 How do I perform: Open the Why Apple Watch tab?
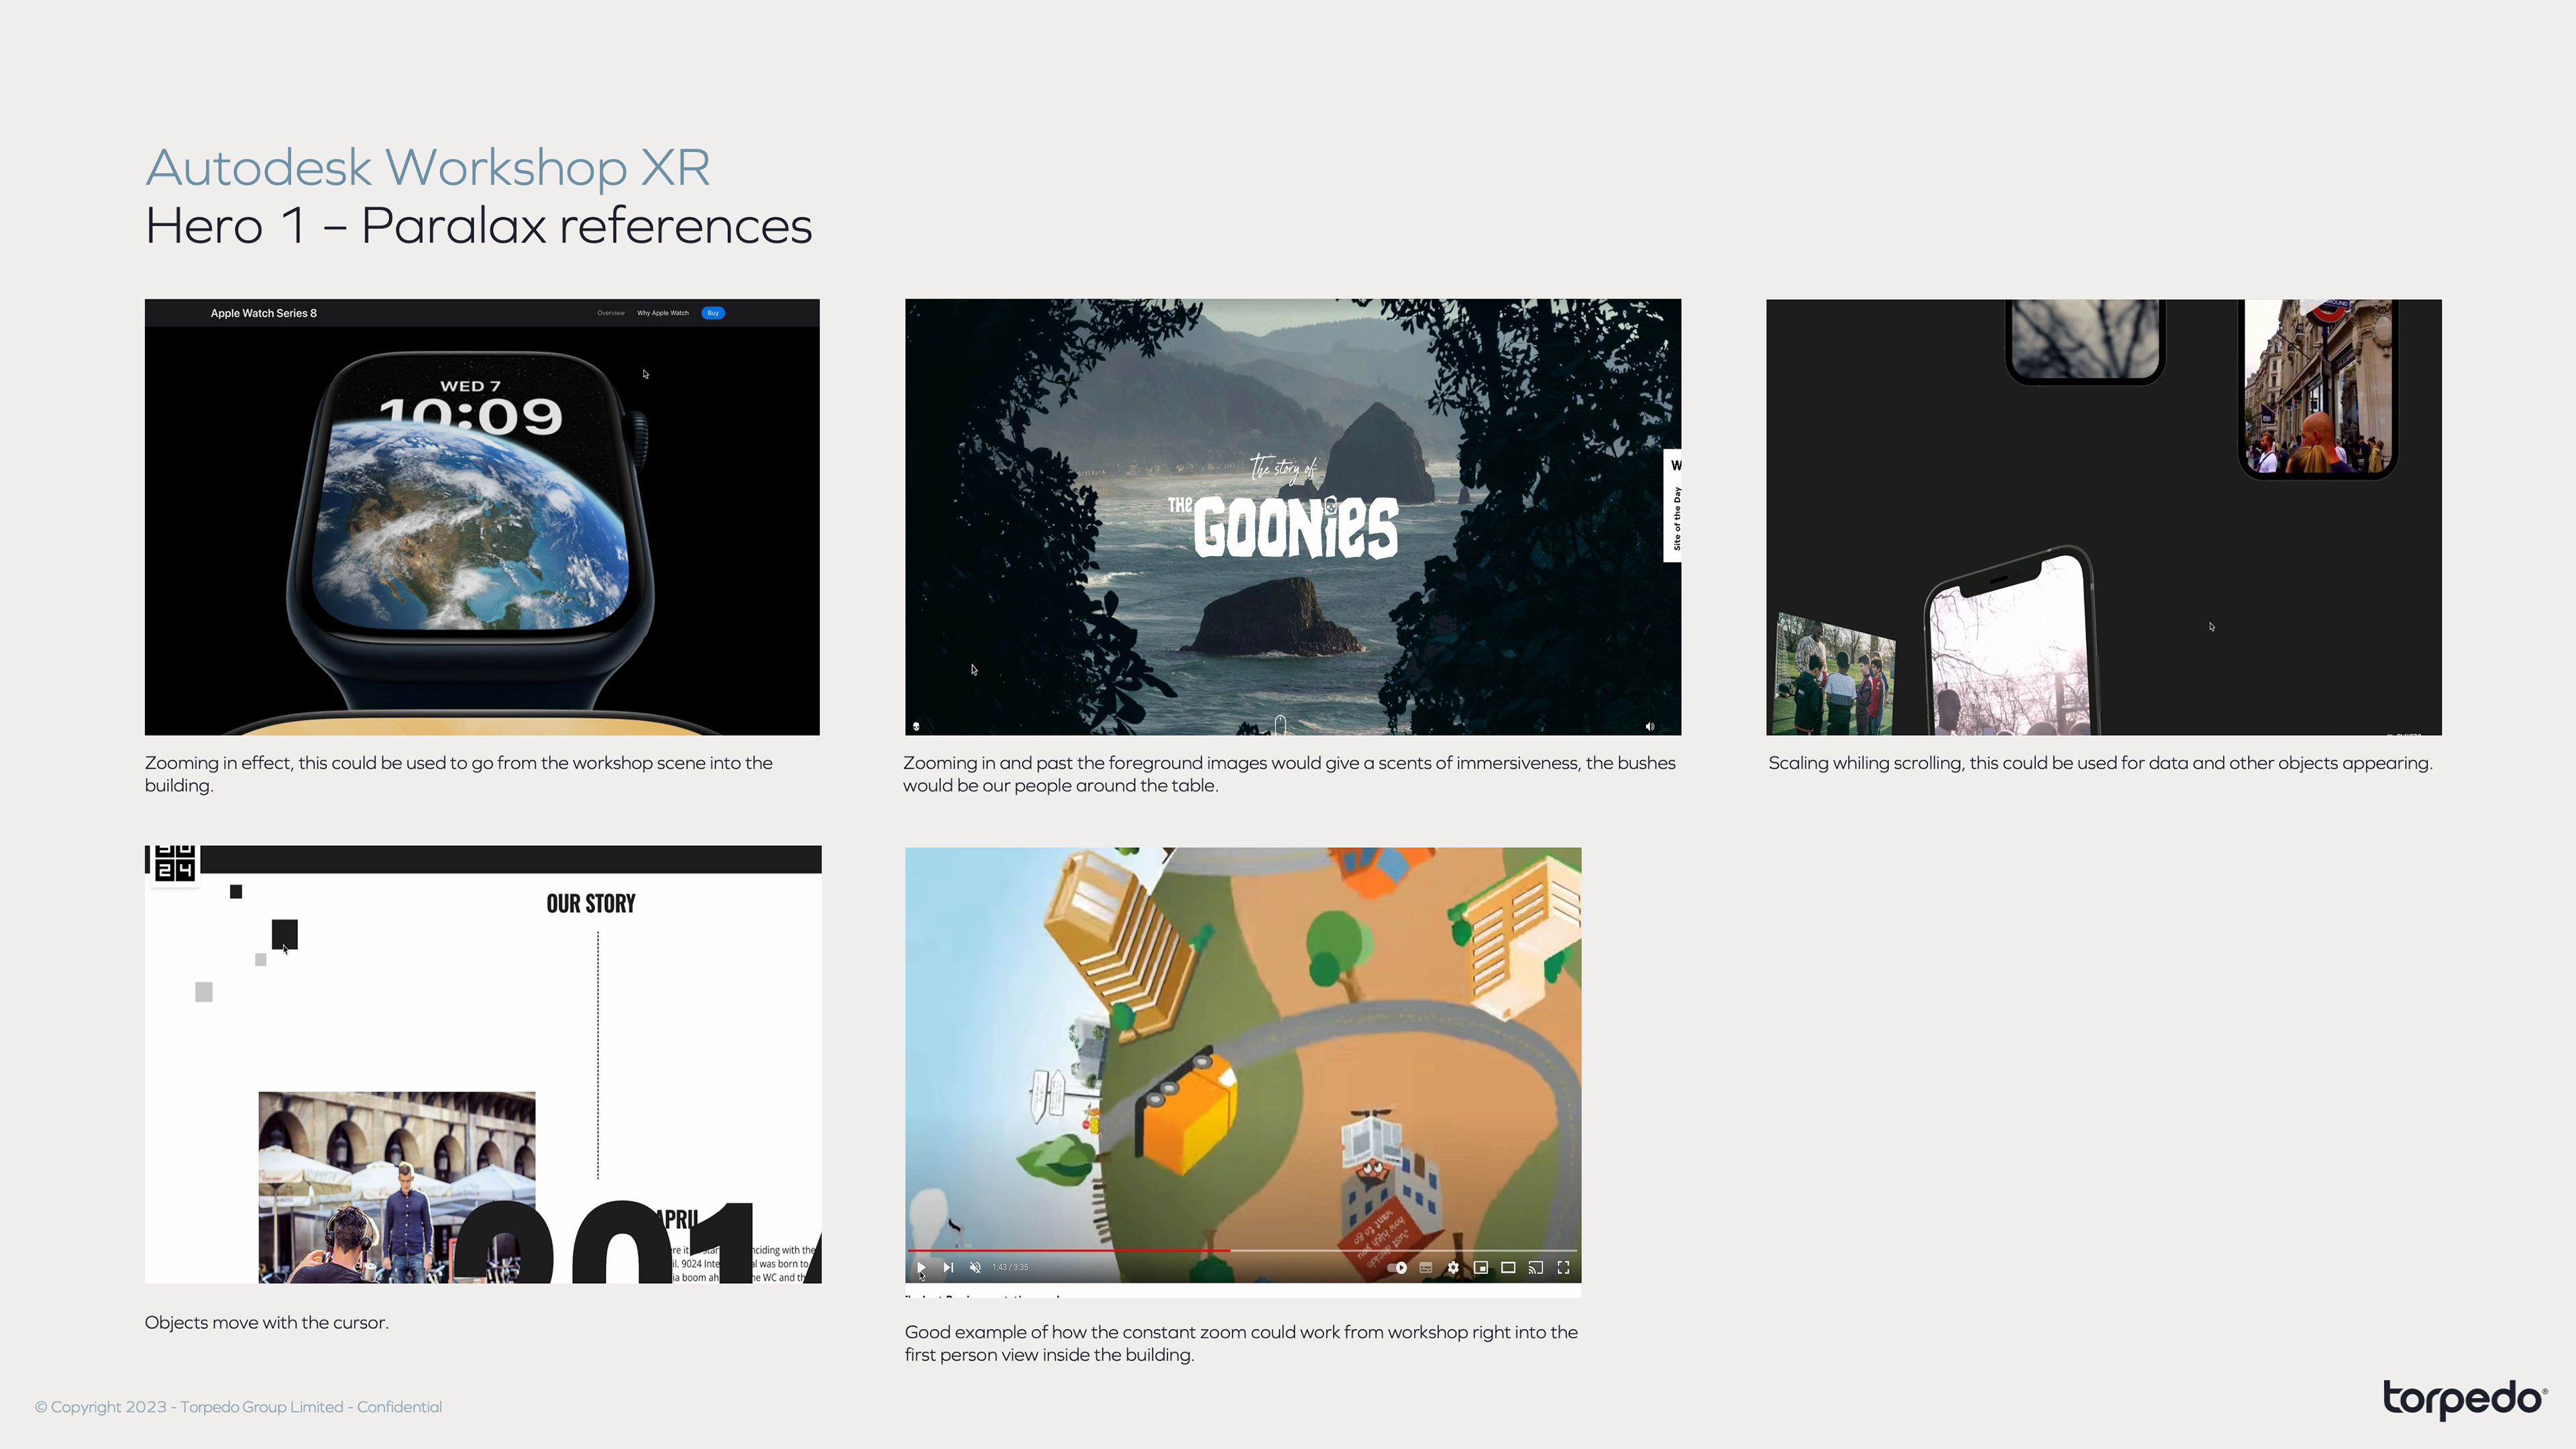[663, 313]
